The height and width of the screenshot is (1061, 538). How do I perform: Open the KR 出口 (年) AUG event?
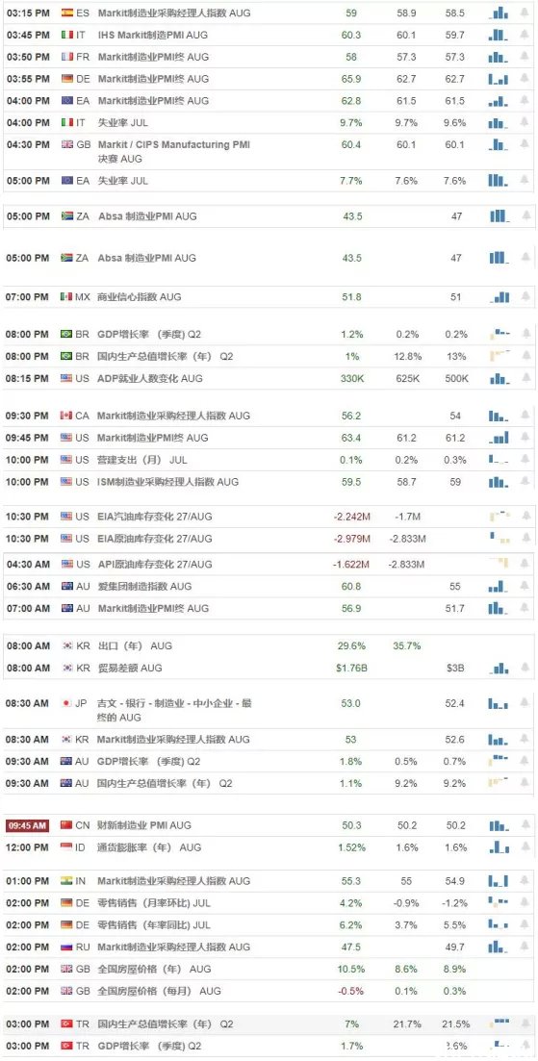[136, 645]
